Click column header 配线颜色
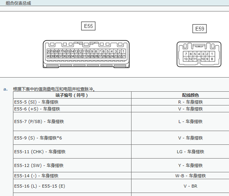The height and width of the screenshot is (196, 229). pyautogui.click(x=180, y=95)
